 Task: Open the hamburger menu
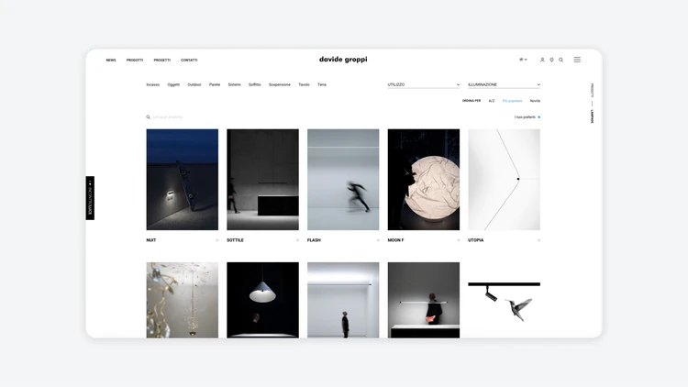click(577, 60)
